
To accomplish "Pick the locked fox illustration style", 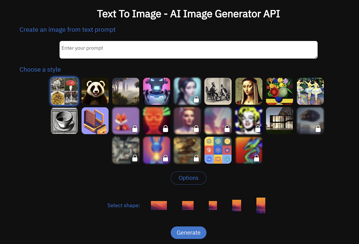I will pos(126,121).
